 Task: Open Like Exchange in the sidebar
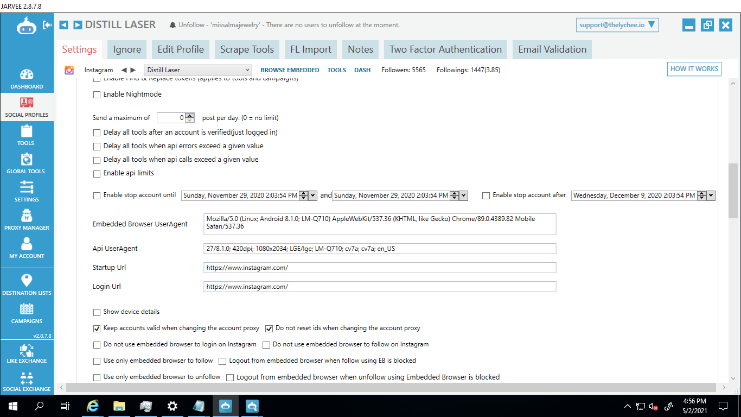coord(27,353)
